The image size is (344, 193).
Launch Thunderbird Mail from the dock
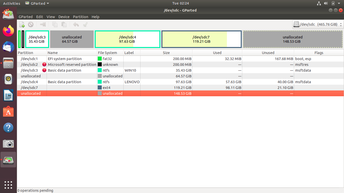point(8,47)
